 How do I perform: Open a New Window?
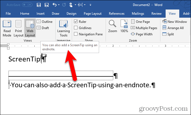pyautogui.click(x=175, y=21)
